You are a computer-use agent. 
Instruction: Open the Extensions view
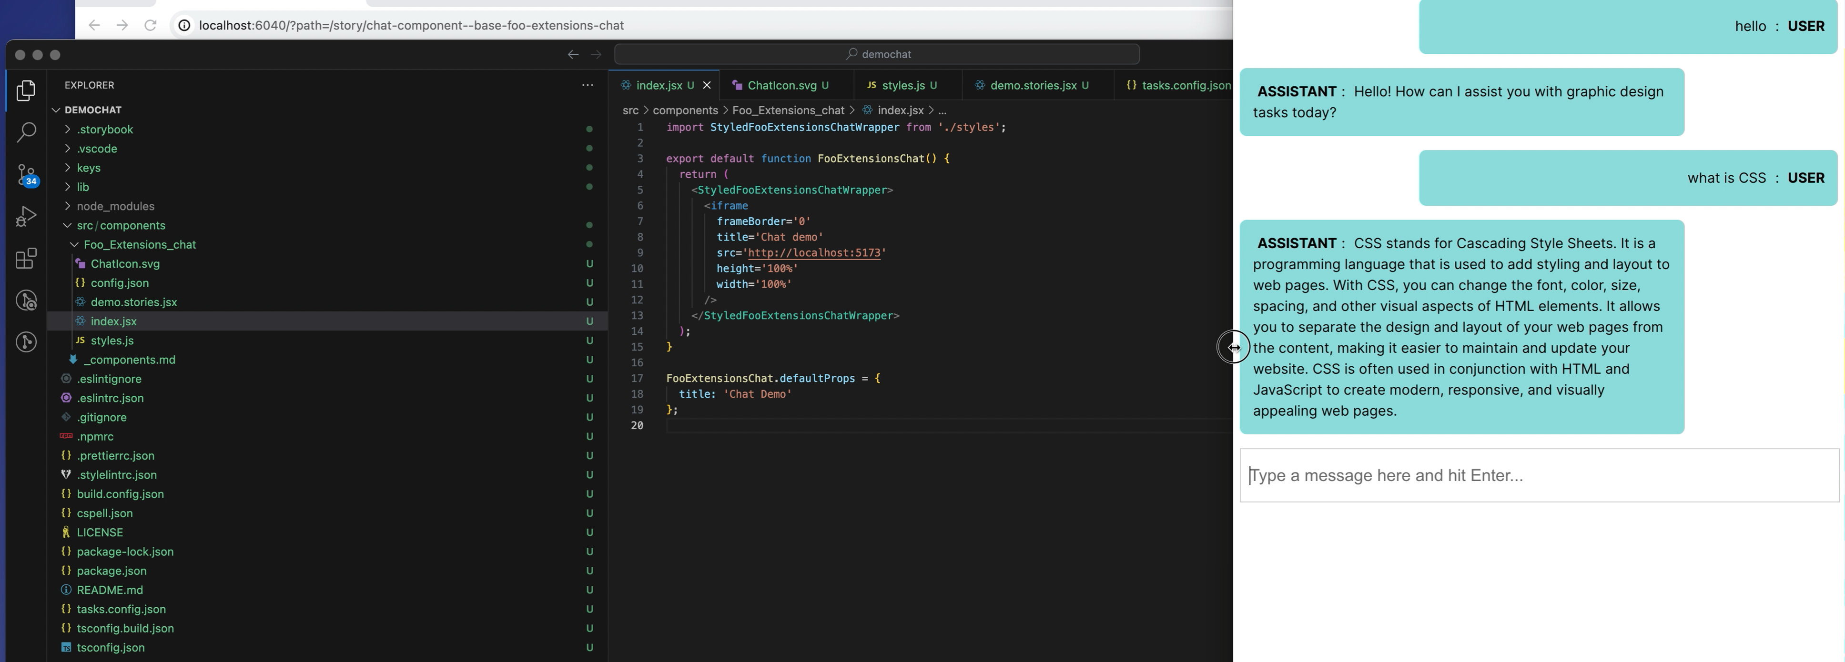click(27, 259)
